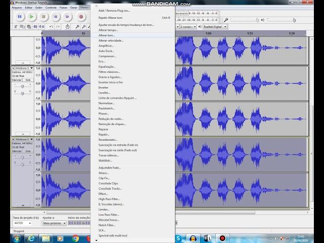Open the Realtek Digital output device dropdown
Viewport: 324px width, 243px height.
click(215, 27)
